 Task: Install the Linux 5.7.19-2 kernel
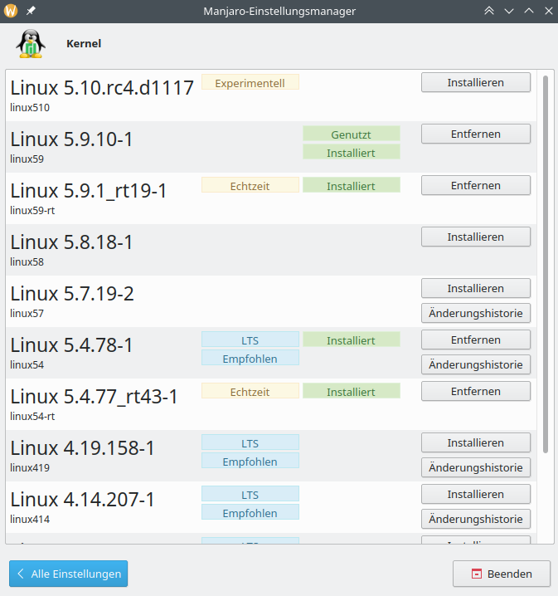476,288
